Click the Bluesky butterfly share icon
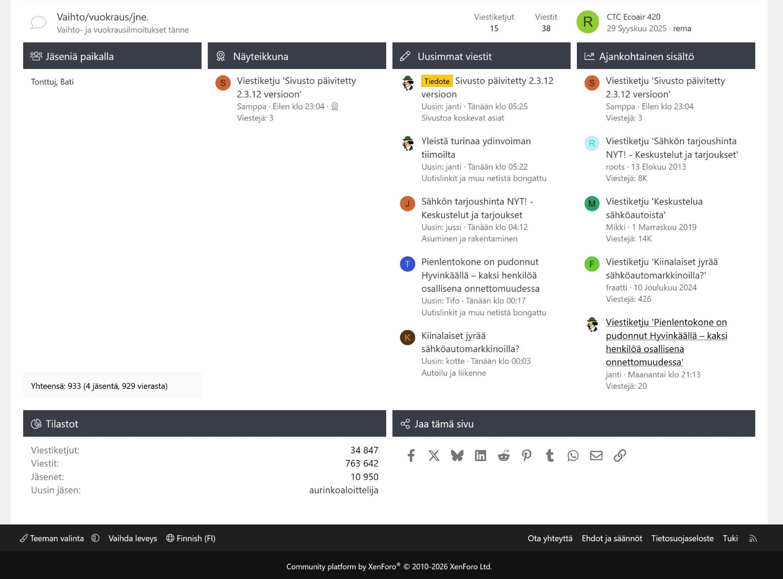Image resolution: width=783 pixels, height=579 pixels. pyautogui.click(x=457, y=455)
